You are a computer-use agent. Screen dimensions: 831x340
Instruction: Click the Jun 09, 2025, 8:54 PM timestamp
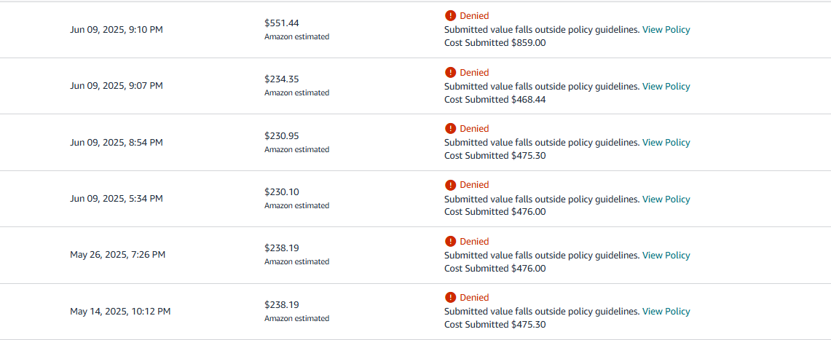click(x=116, y=143)
